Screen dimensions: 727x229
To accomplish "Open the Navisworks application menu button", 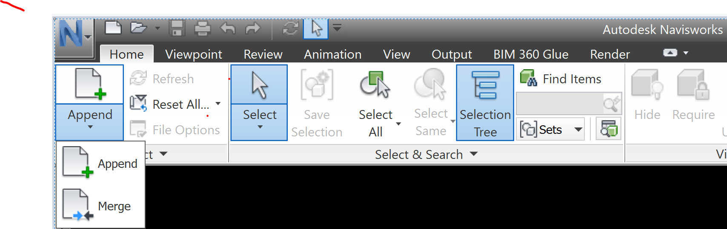I will pyautogui.click(x=74, y=37).
